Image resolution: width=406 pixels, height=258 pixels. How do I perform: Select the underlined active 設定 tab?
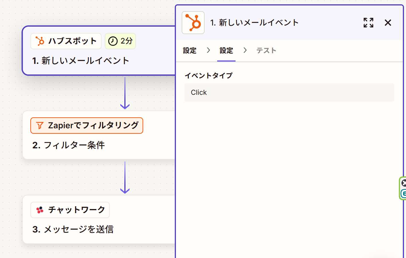click(x=226, y=51)
